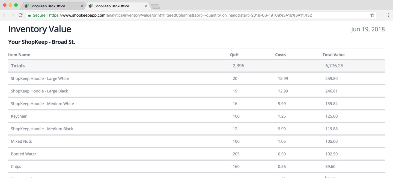Close the first ShopKeep BackOffice tab
Image resolution: width=393 pixels, height=178 pixels.
(82, 6)
